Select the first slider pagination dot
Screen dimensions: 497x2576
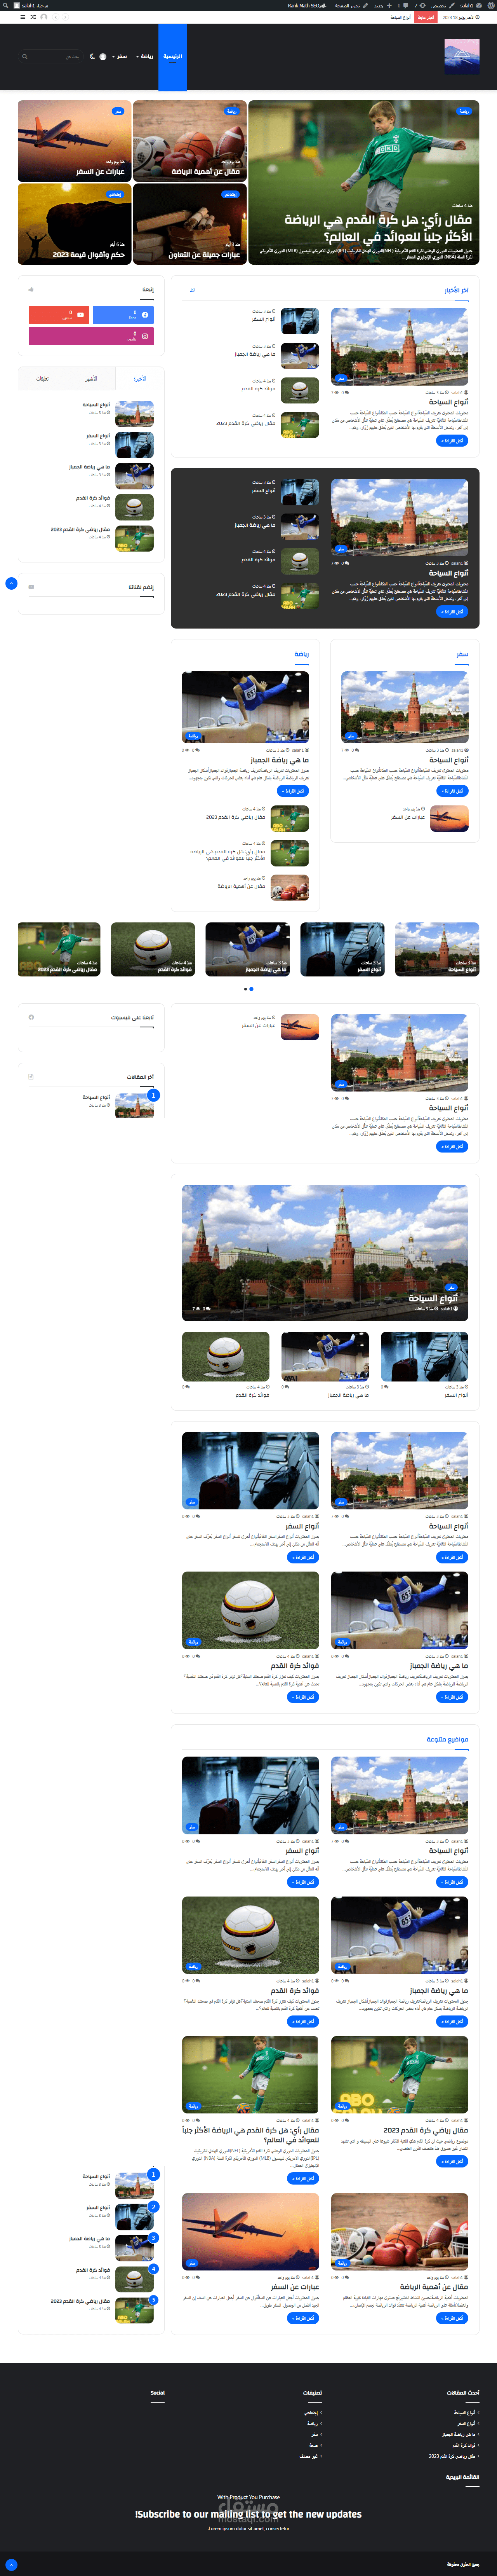coord(252,989)
